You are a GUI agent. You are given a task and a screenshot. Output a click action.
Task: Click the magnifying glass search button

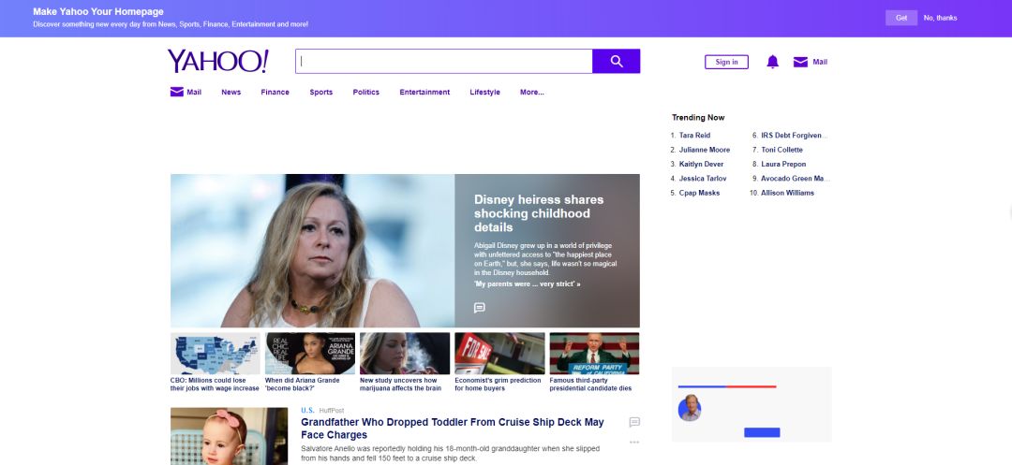click(x=617, y=61)
